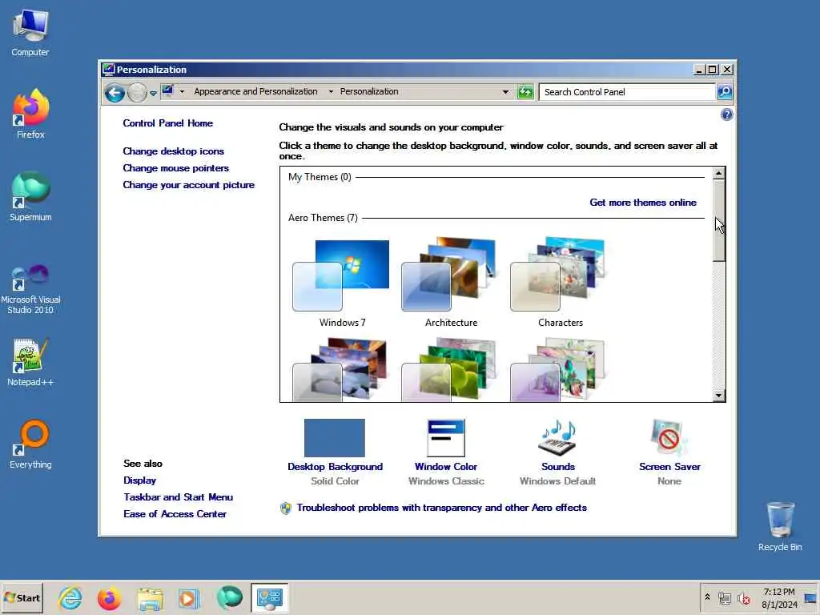Open Change your account picture link
The height and width of the screenshot is (615, 820).
tap(188, 185)
